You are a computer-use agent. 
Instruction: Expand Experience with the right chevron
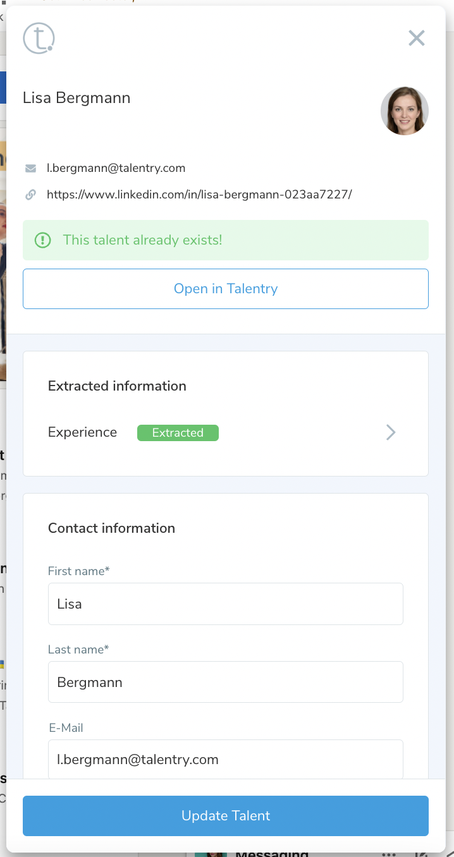(x=391, y=432)
